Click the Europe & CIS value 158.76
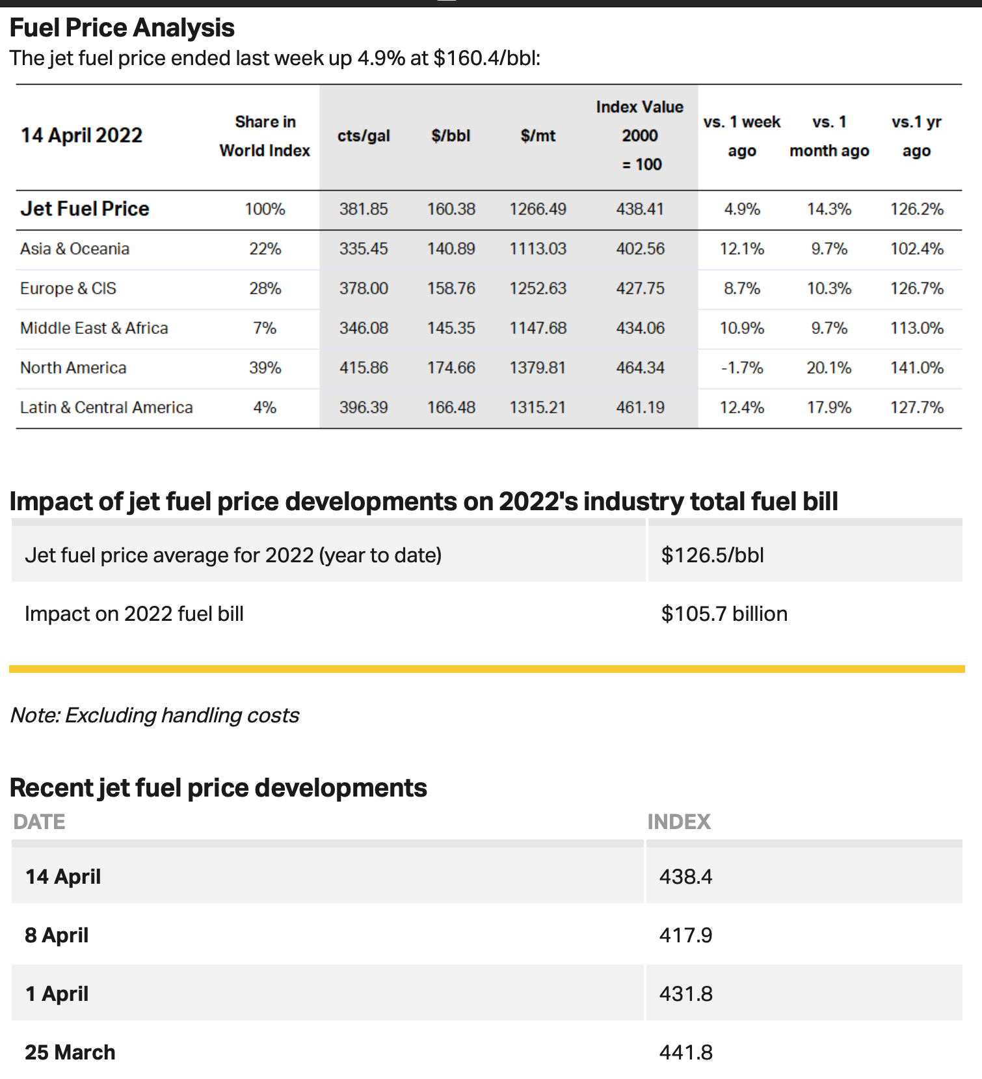The width and height of the screenshot is (982, 1079). coord(451,288)
